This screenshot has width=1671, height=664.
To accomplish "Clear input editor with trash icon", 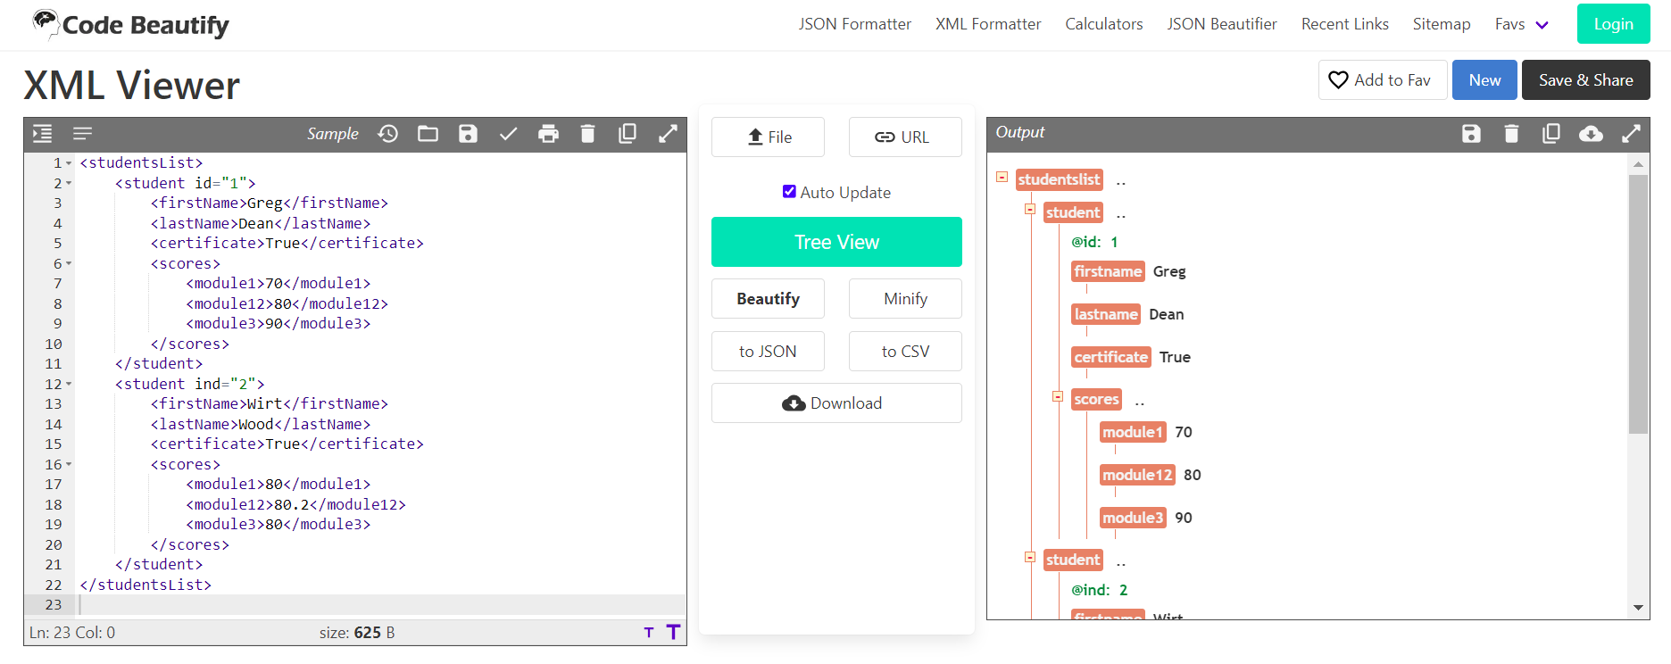I will [x=587, y=134].
